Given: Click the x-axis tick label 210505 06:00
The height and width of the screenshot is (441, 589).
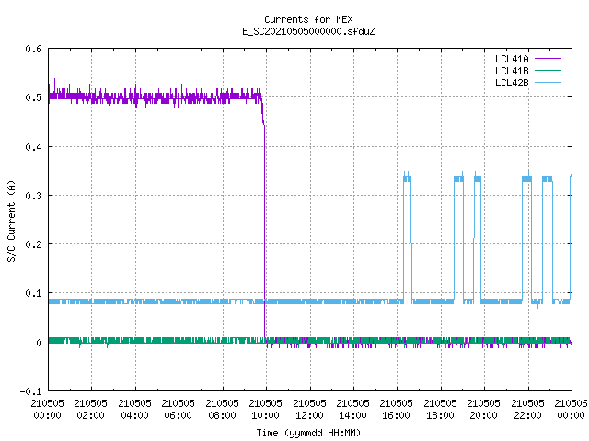Looking at the screenshot, I should [178, 410].
